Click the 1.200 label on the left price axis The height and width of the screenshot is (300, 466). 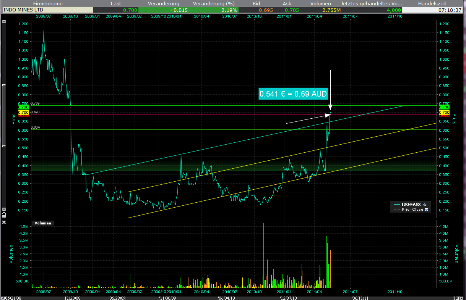pyautogui.click(x=23, y=24)
